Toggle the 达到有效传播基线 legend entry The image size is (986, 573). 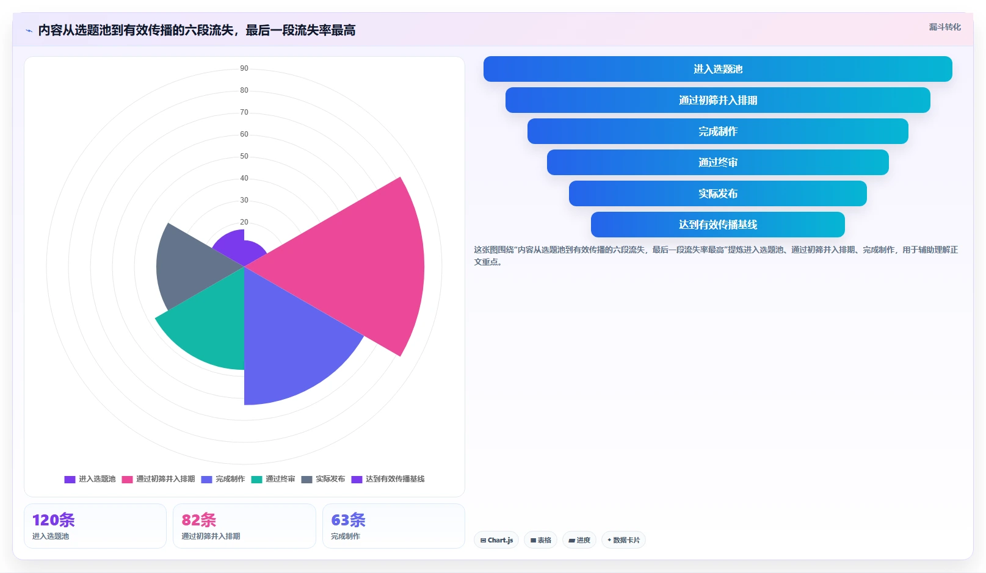388,479
